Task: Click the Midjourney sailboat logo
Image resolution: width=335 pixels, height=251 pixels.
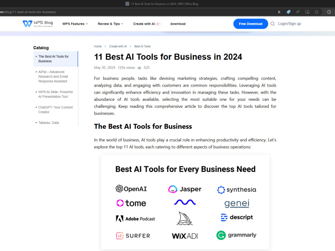Action: click(185, 218)
